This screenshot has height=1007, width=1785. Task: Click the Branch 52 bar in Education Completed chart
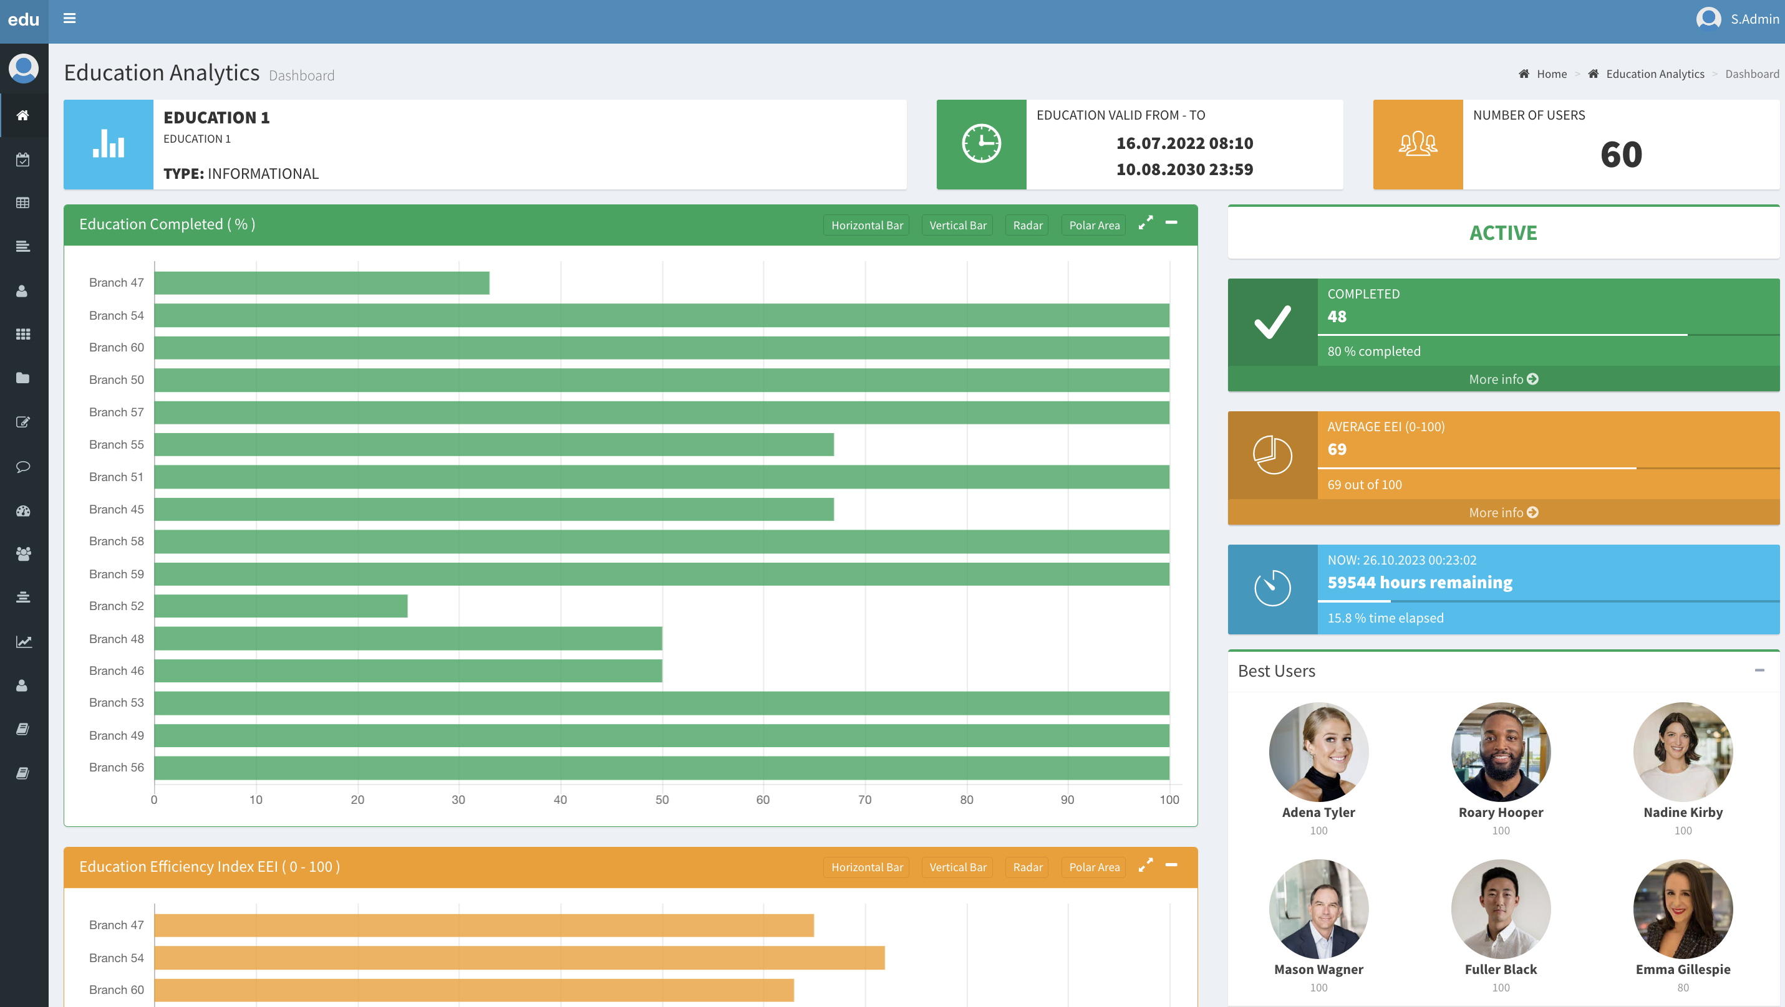(281, 606)
